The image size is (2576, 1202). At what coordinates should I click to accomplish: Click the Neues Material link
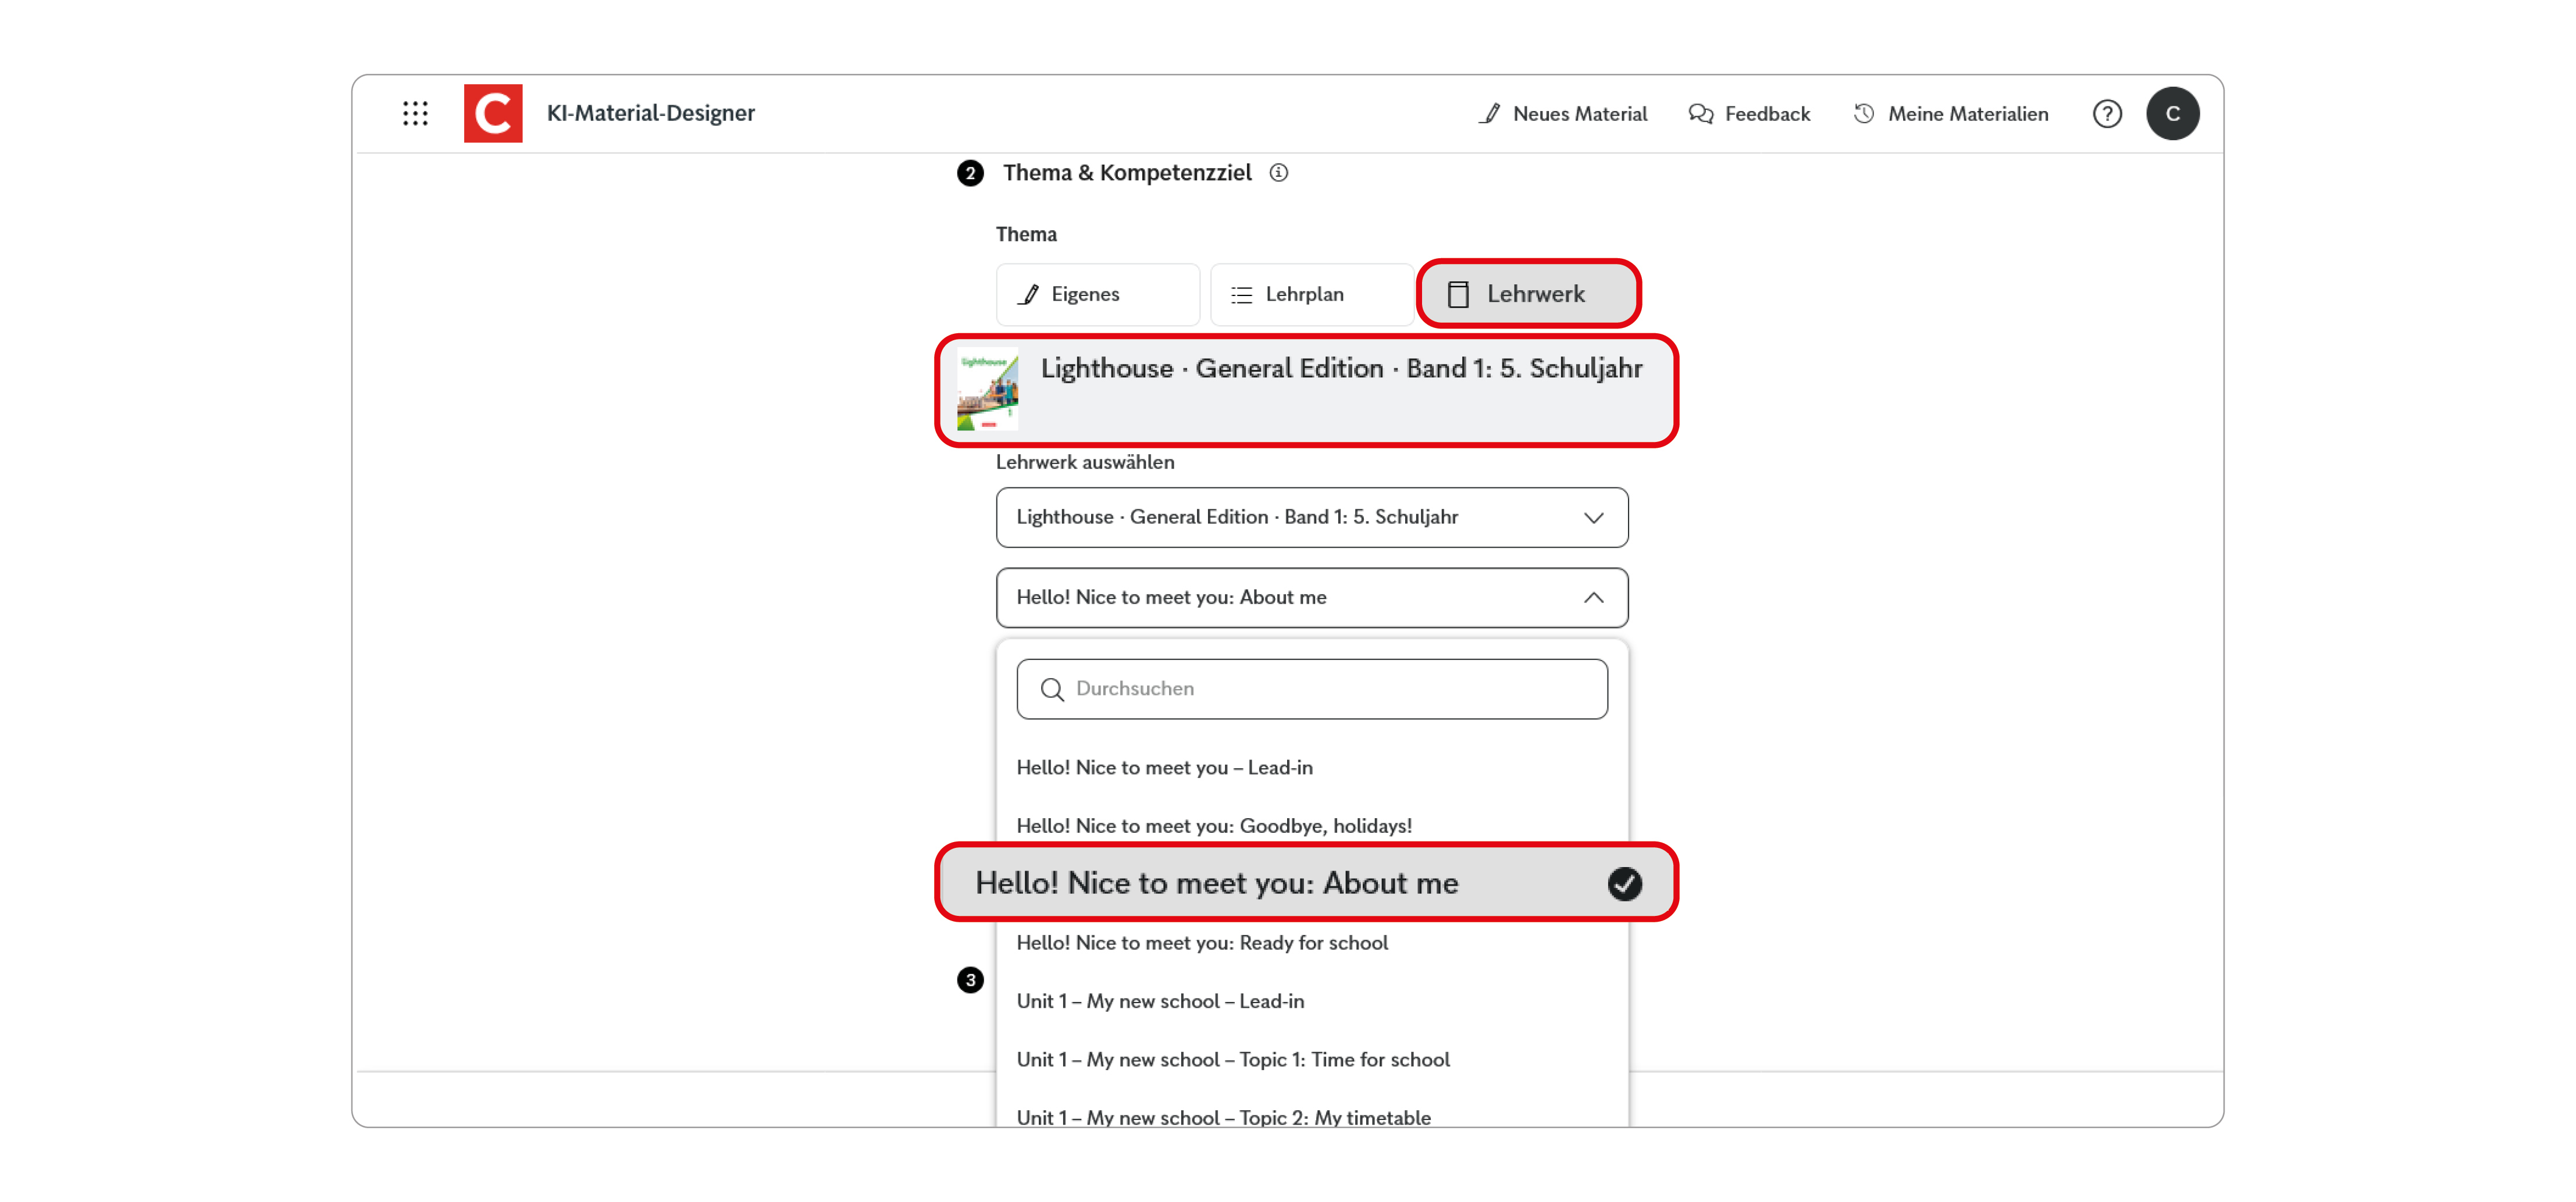click(x=1579, y=113)
